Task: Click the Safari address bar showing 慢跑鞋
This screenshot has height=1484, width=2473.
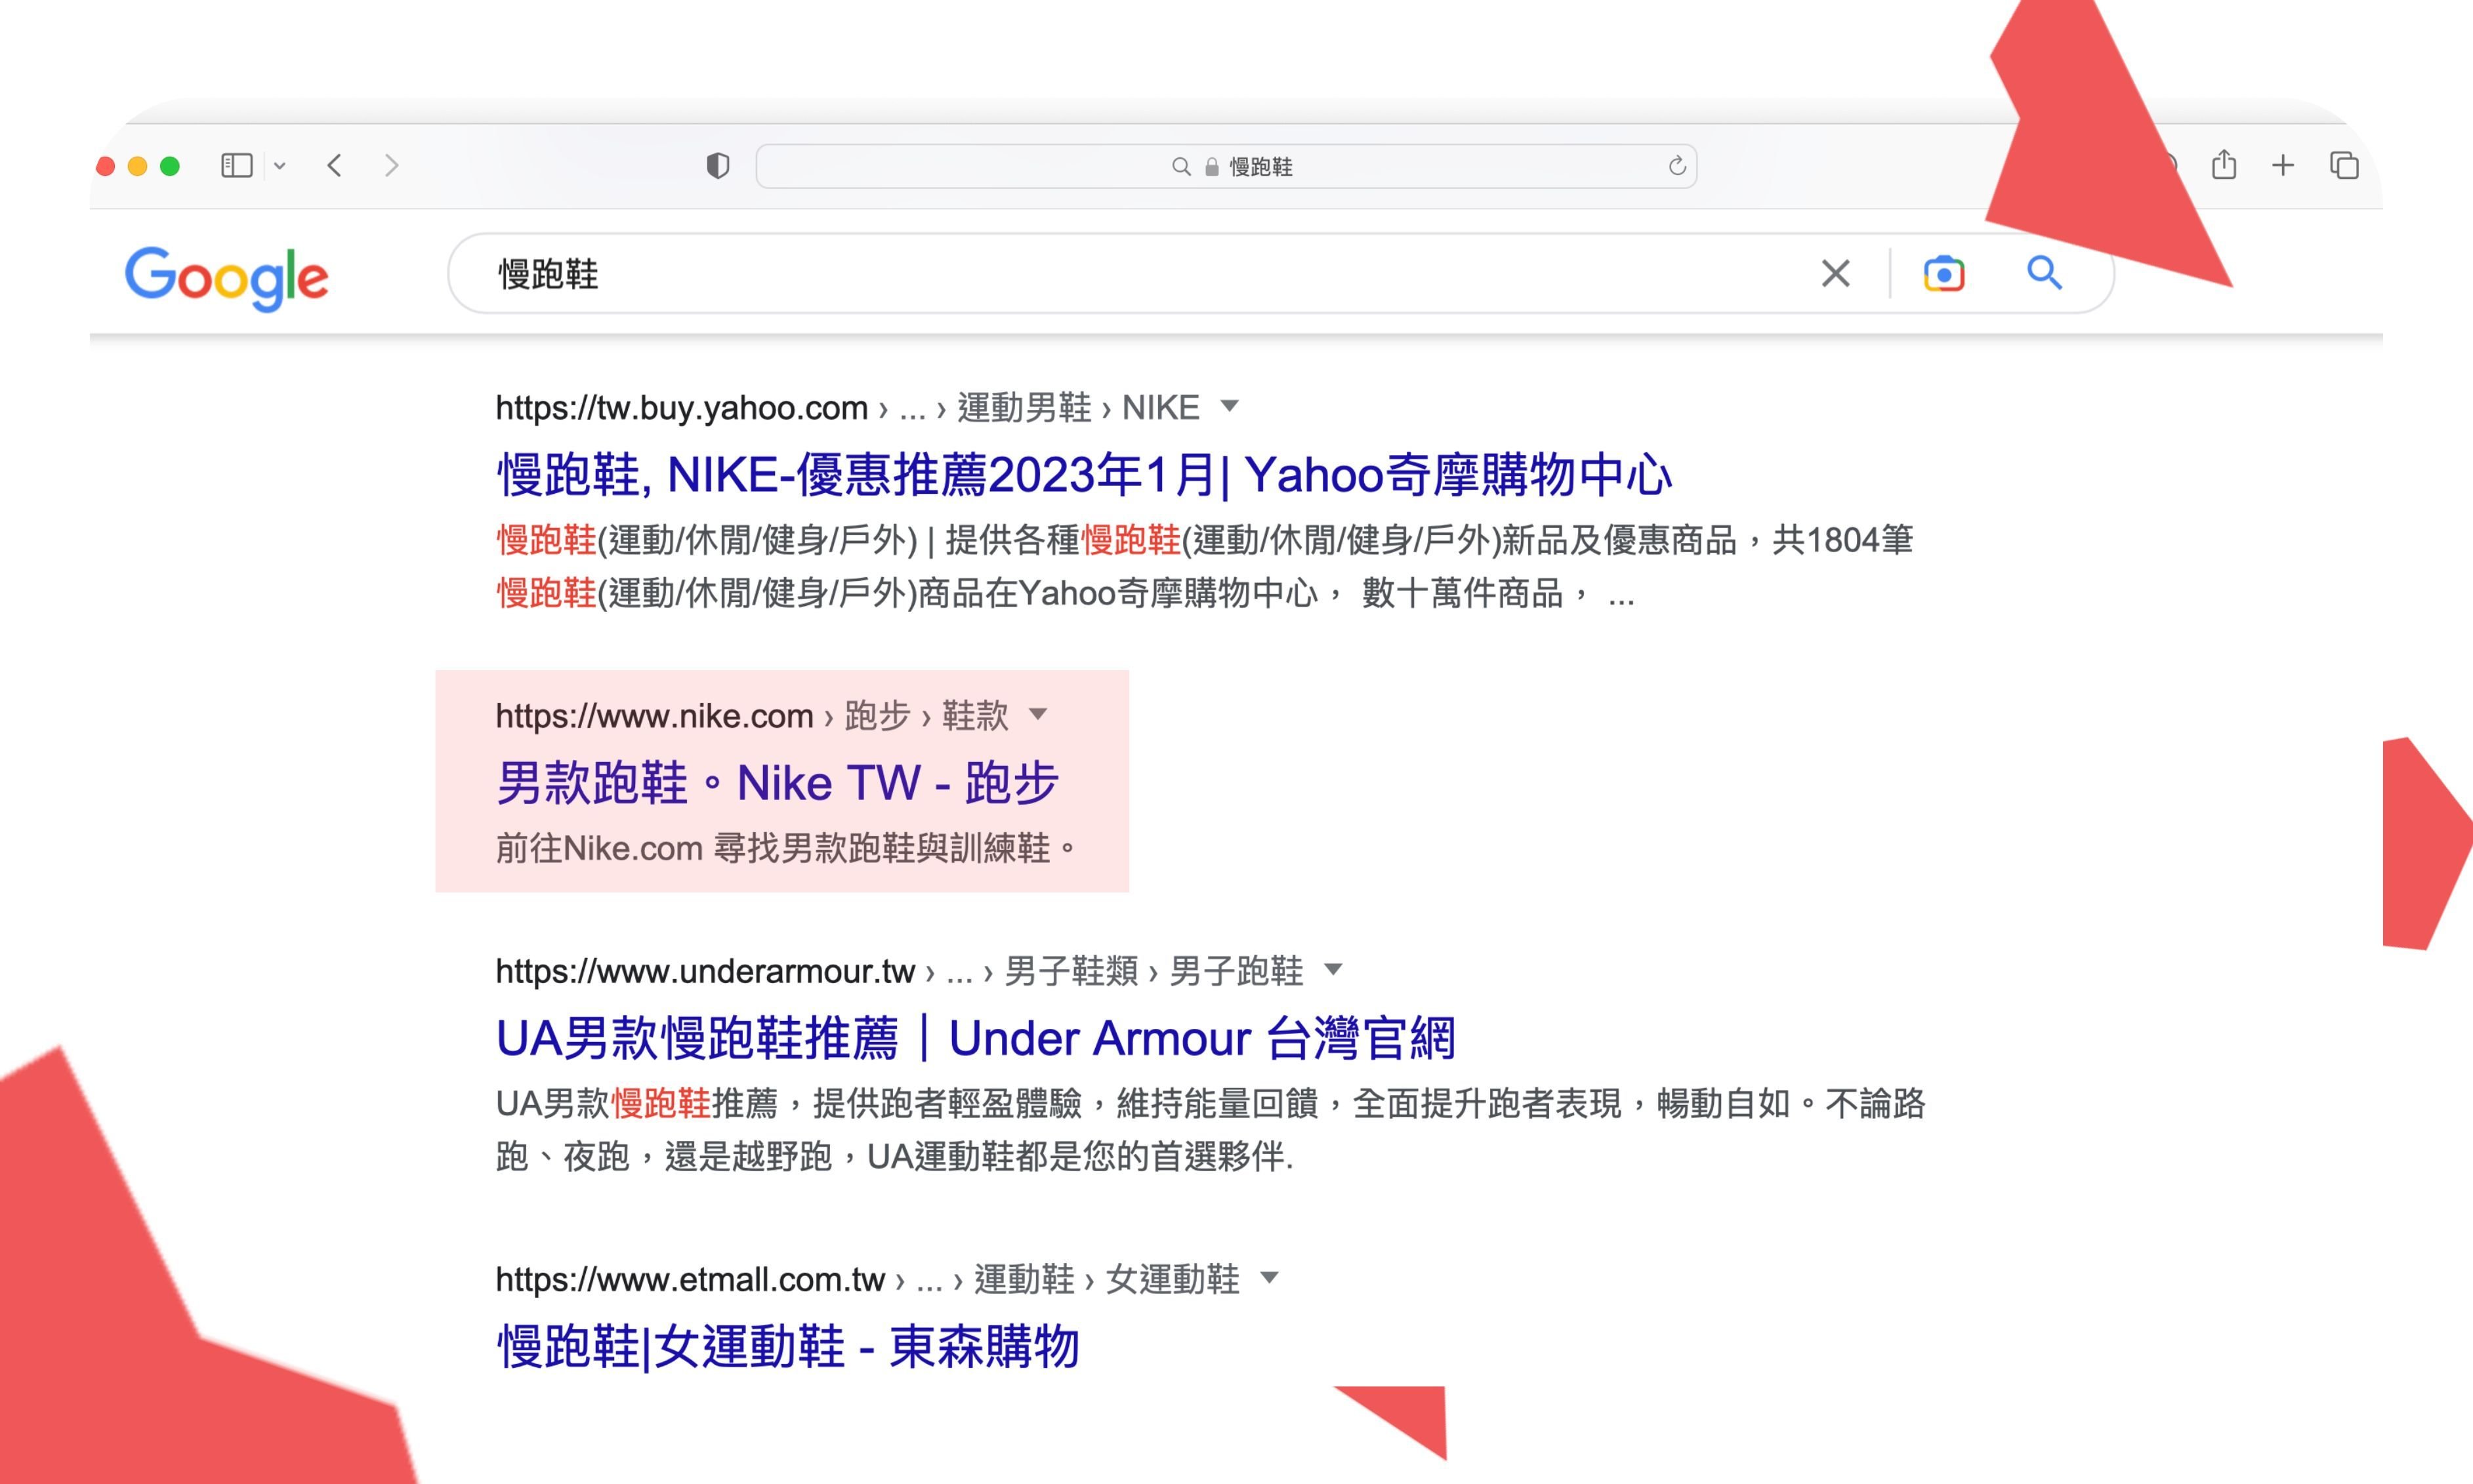Action: point(1226,166)
